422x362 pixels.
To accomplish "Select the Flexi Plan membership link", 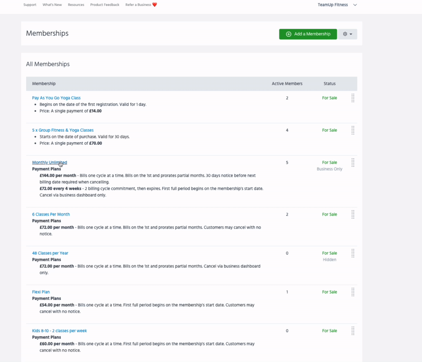I will click(41, 292).
